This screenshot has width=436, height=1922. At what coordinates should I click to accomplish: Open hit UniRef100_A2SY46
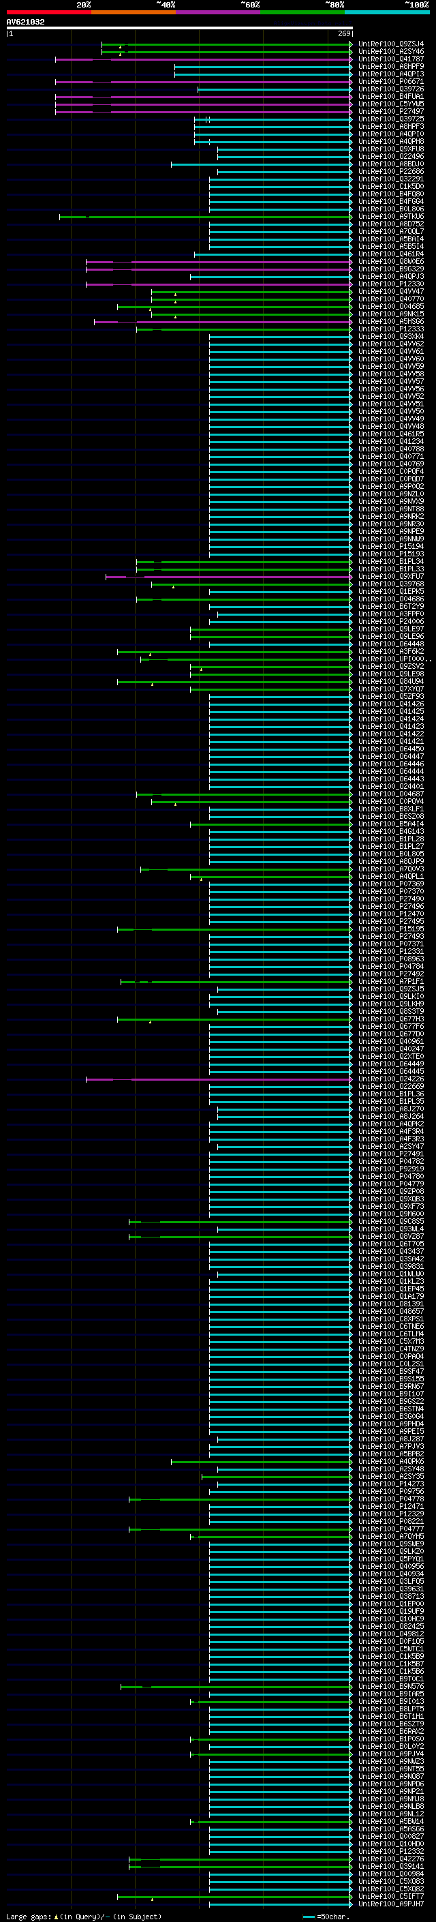(390, 52)
